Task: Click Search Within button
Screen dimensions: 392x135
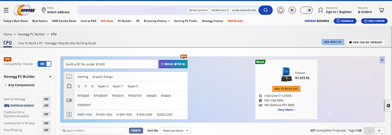Action: click(136, 130)
